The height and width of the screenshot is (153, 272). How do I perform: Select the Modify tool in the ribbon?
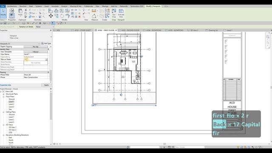pyautogui.click(x=3, y=13)
